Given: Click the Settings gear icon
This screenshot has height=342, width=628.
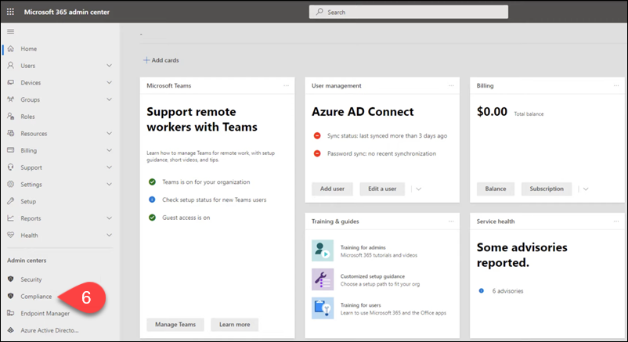Looking at the screenshot, I should (11, 184).
